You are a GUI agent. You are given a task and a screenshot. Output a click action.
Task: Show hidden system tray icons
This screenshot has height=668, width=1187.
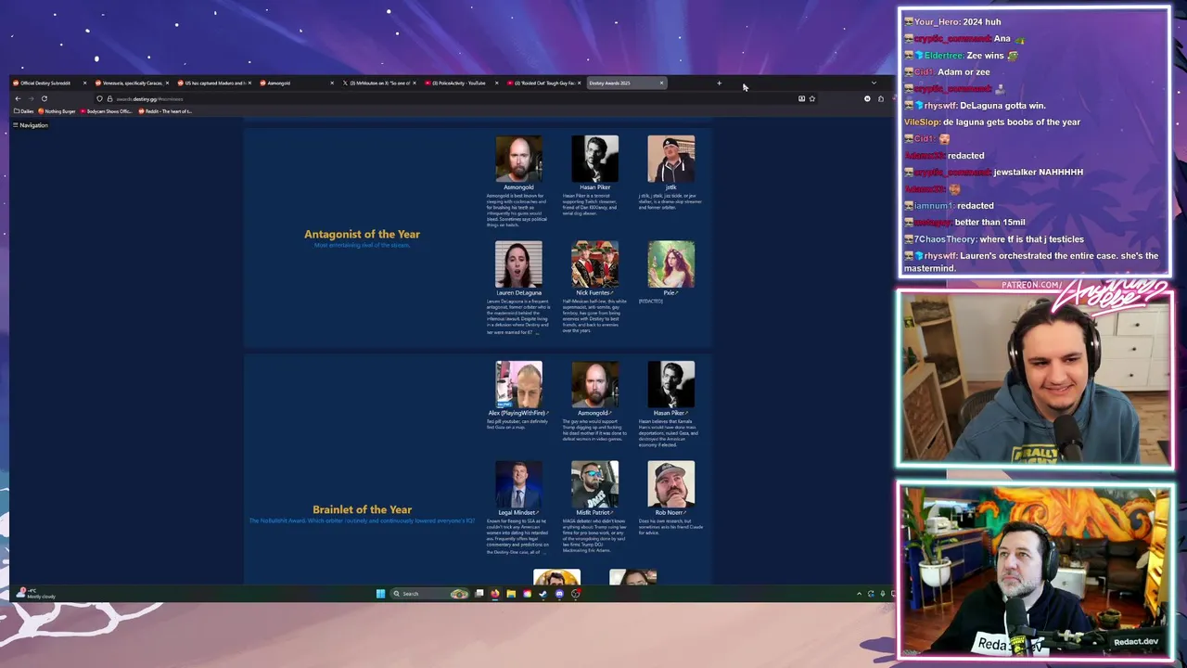tap(859, 594)
